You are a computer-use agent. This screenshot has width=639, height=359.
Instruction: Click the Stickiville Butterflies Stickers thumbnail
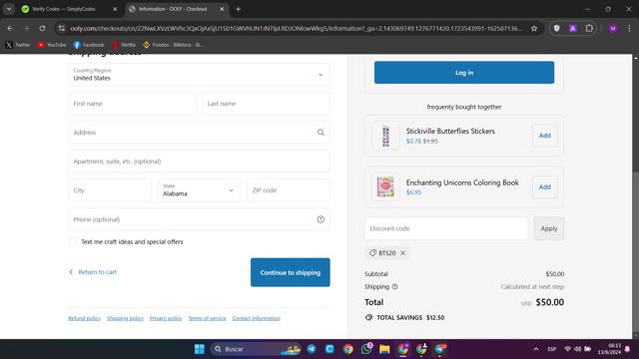click(x=385, y=136)
